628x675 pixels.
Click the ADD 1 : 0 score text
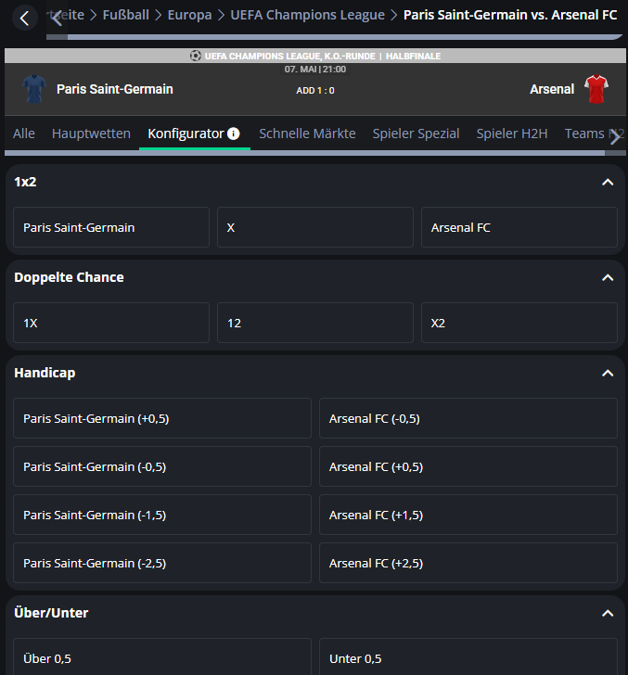coord(315,91)
